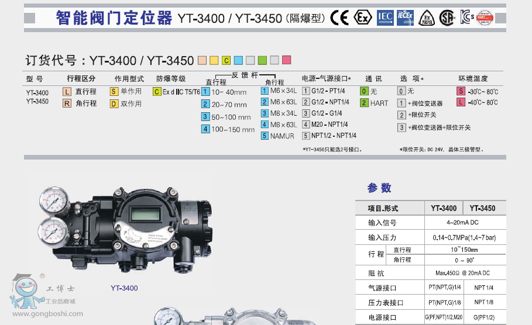Click the blue YT-3400 caption under the photo

click(124, 288)
